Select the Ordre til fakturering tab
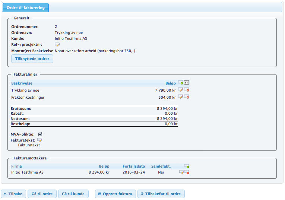 pos(26,7)
